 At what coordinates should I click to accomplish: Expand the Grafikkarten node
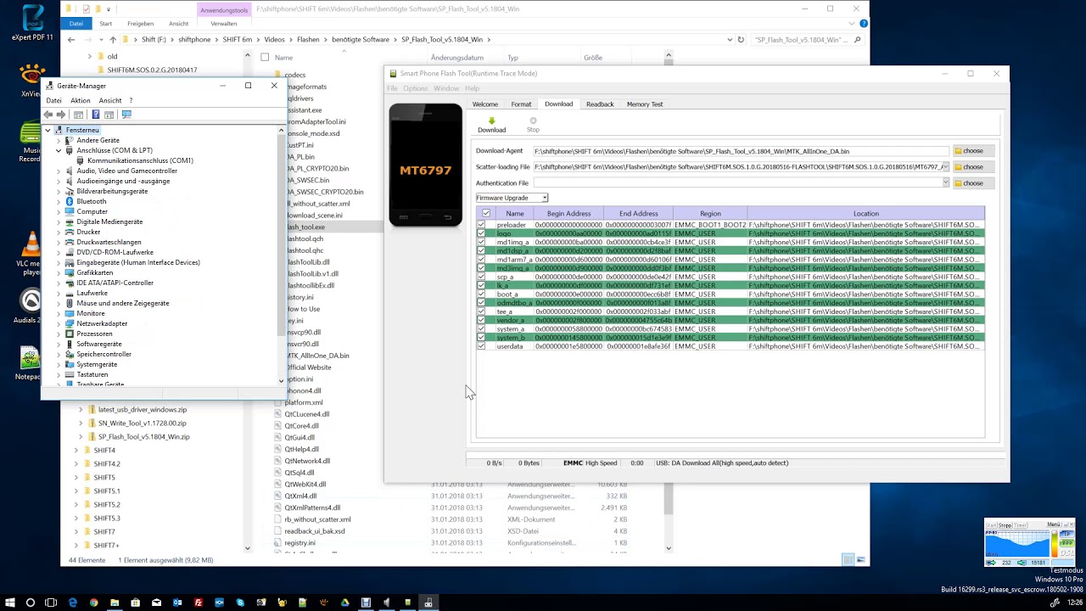point(59,272)
